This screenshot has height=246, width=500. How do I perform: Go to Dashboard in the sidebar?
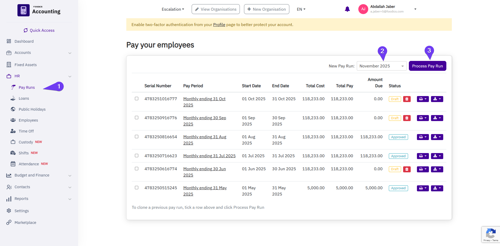click(24, 41)
